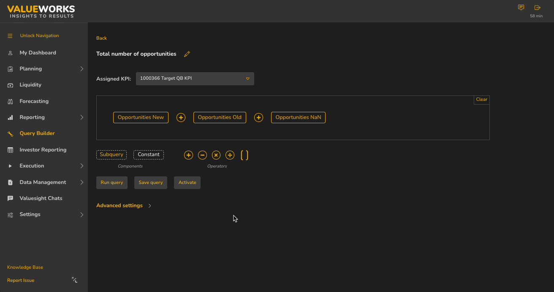The height and width of the screenshot is (292, 554).
Task: Open the messages icon in top bar
Action: tap(521, 8)
